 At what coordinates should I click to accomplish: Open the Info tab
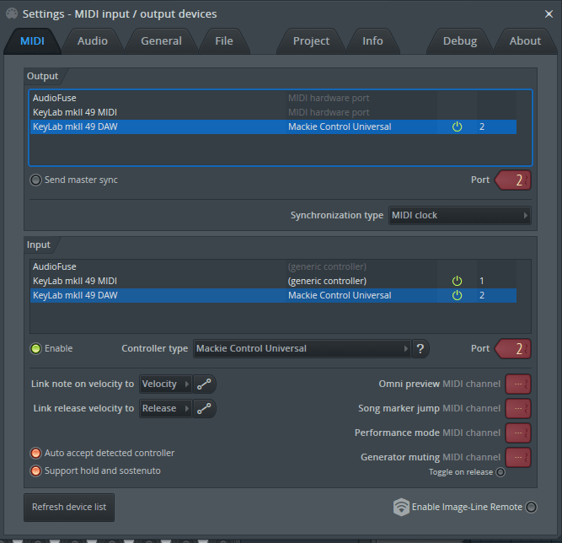[x=372, y=40]
